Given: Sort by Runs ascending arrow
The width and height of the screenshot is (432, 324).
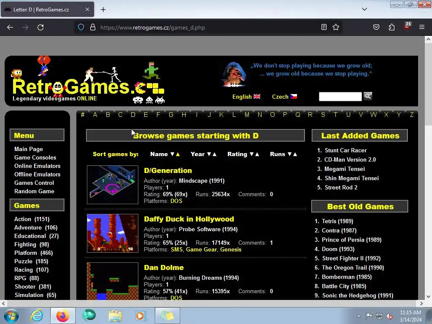Looking at the screenshot, I should tap(295, 154).
